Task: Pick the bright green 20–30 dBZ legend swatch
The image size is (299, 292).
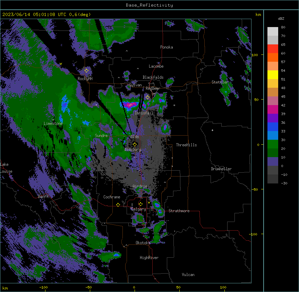Action: [x=273, y=144]
